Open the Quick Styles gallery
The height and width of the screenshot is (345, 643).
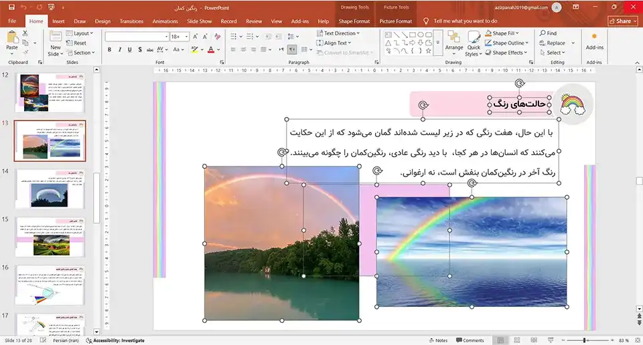474,43
